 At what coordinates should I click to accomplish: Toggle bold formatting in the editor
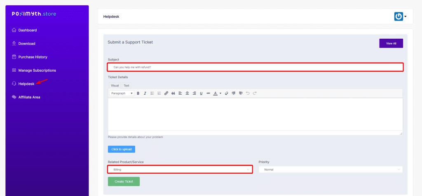pyautogui.click(x=138, y=93)
